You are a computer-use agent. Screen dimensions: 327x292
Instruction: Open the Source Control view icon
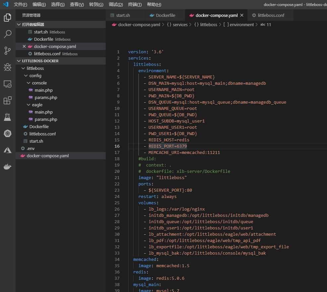point(8,51)
